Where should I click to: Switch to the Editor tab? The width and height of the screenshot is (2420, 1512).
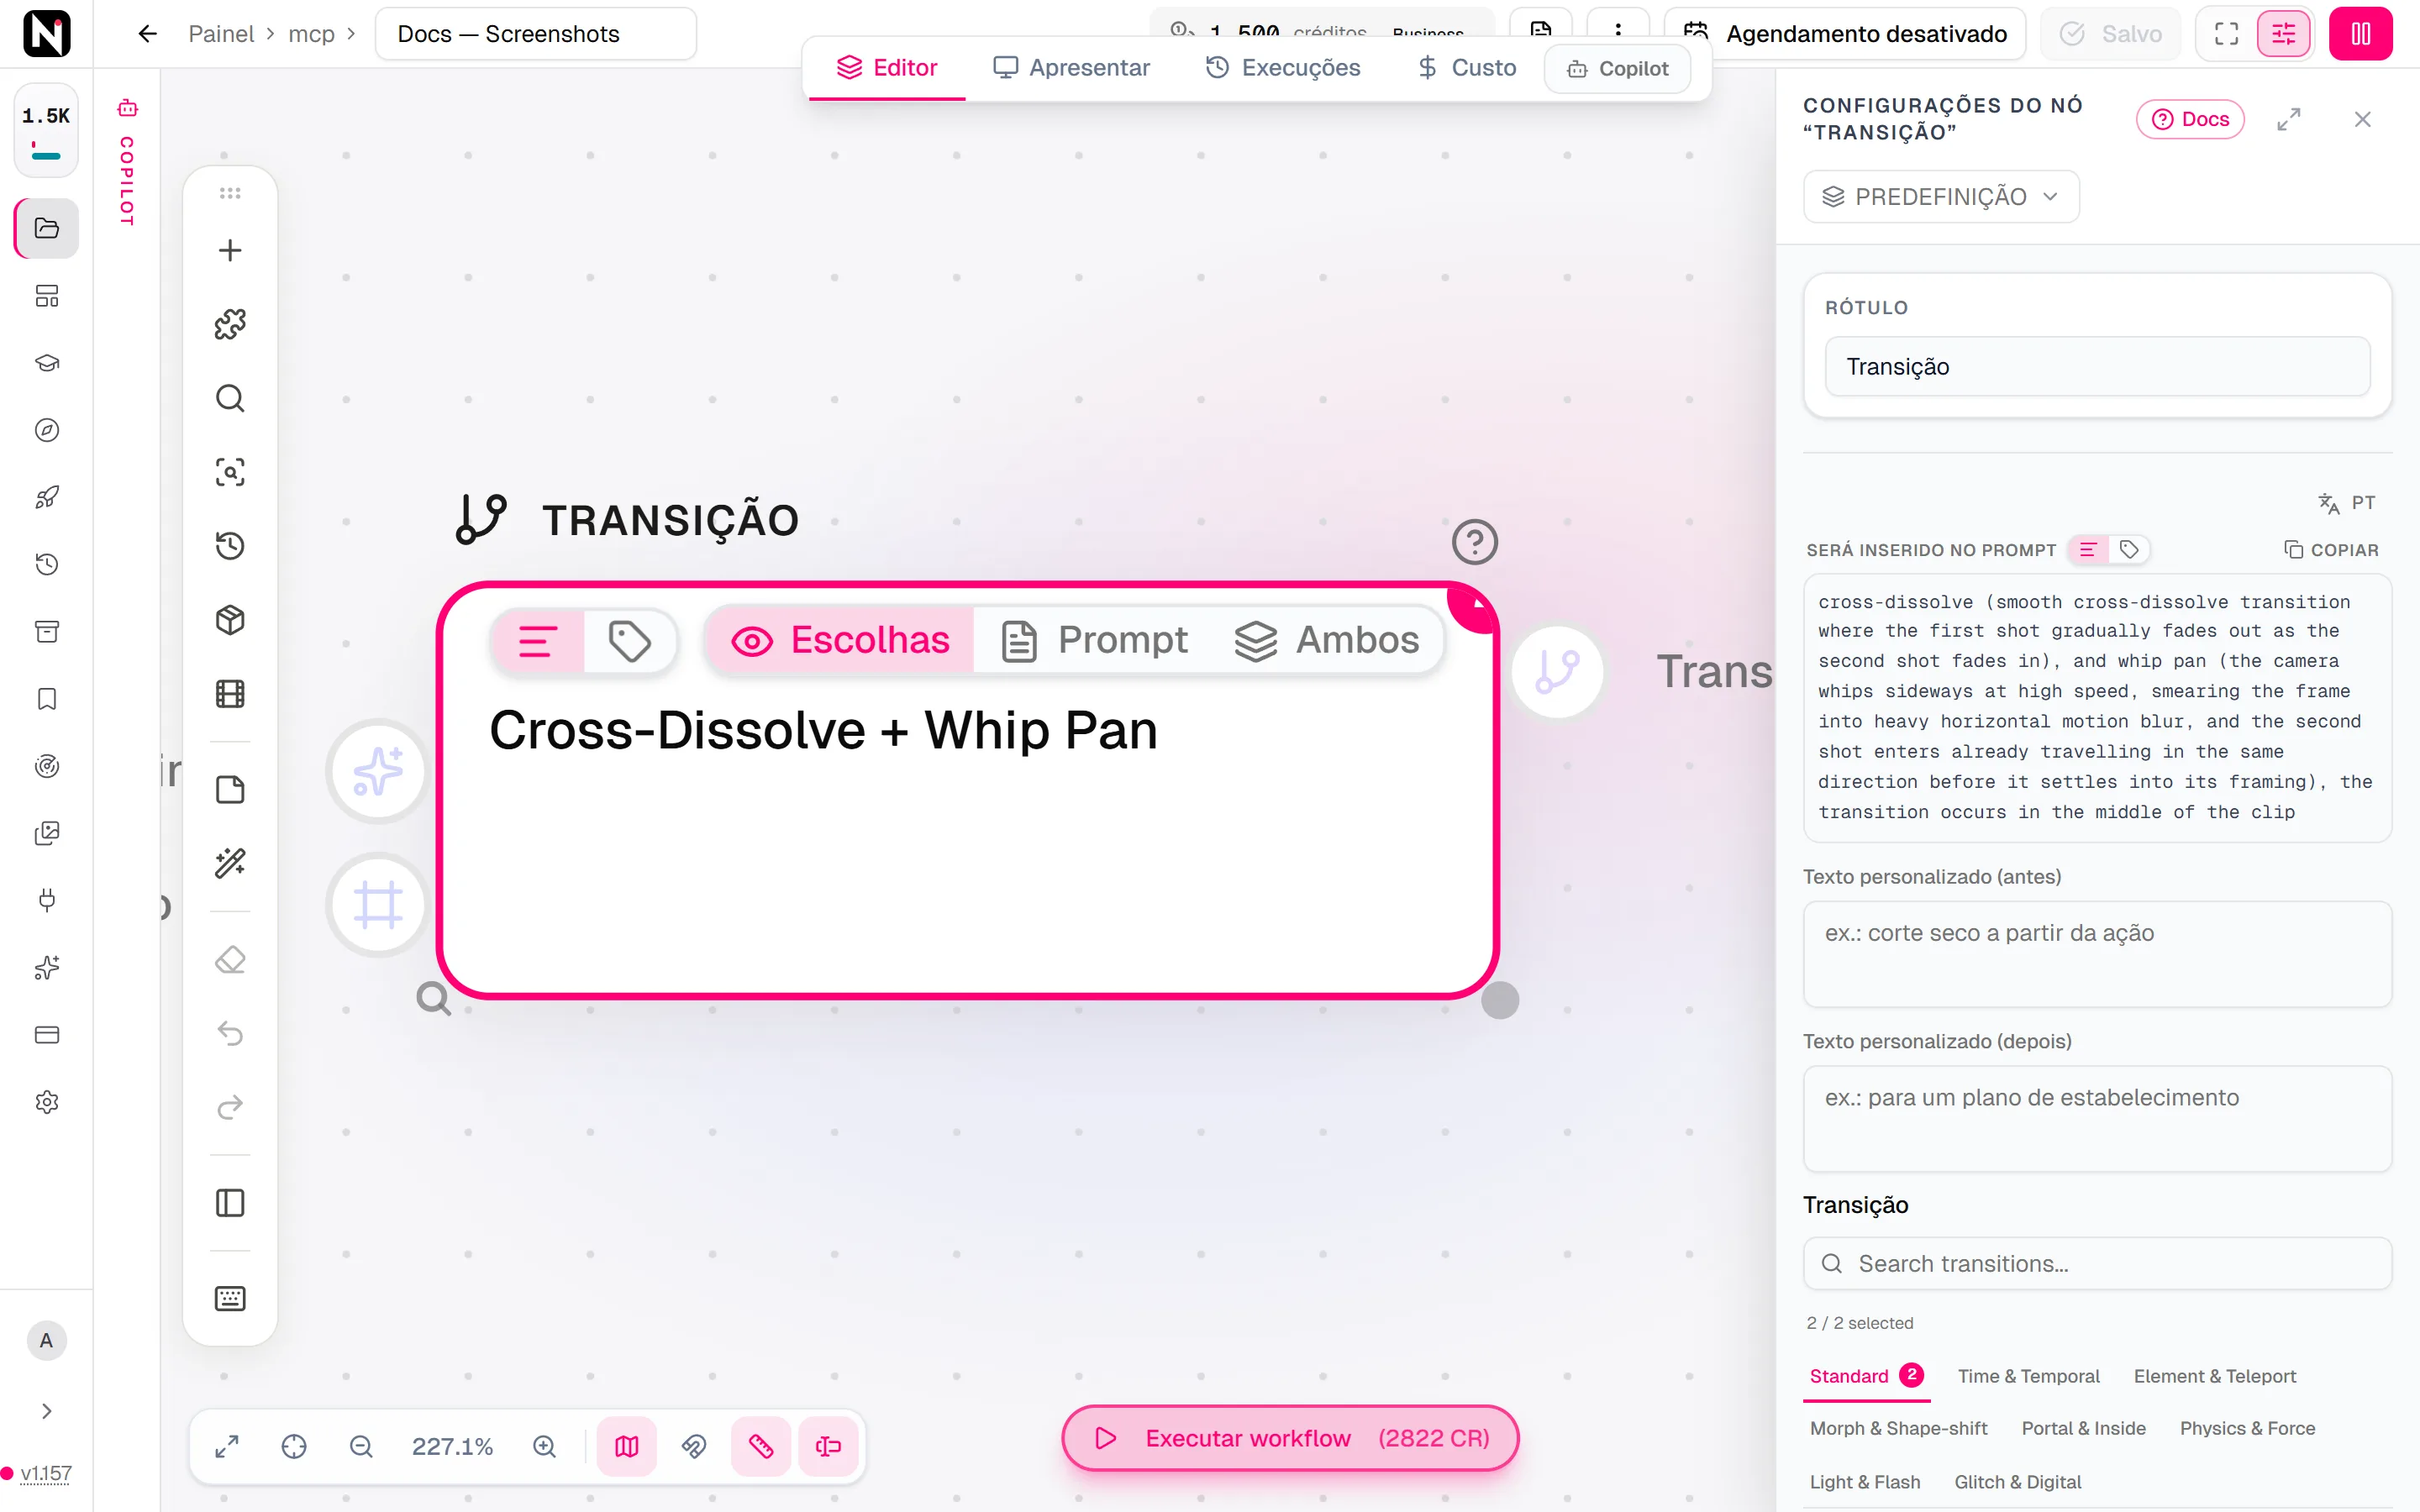[x=887, y=67]
